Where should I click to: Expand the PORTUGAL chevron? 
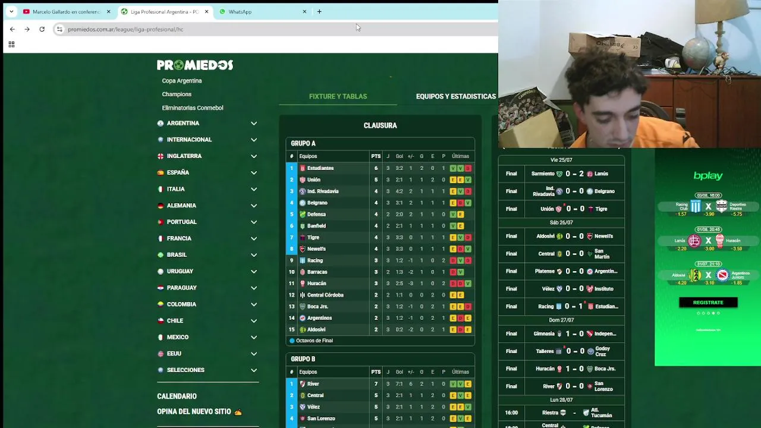(254, 222)
